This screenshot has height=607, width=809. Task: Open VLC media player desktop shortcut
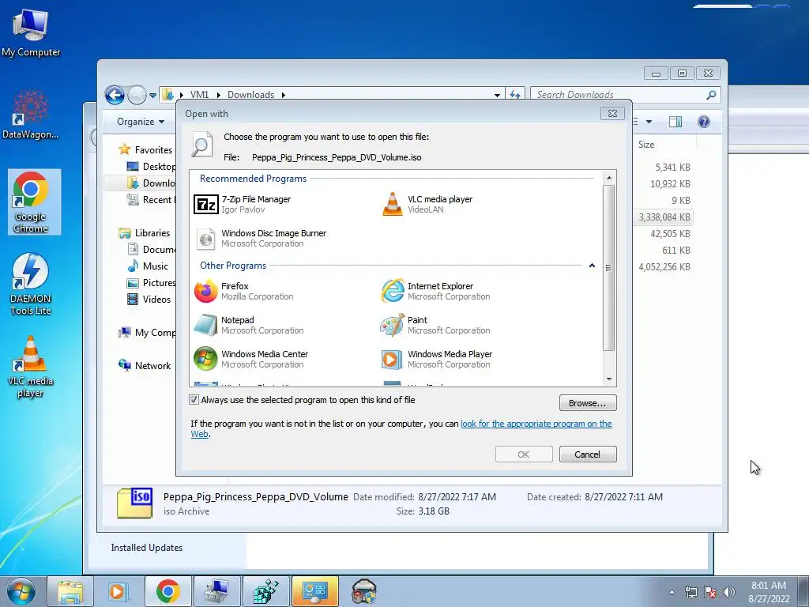31,367
